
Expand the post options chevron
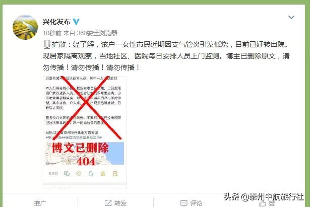coord(291,18)
